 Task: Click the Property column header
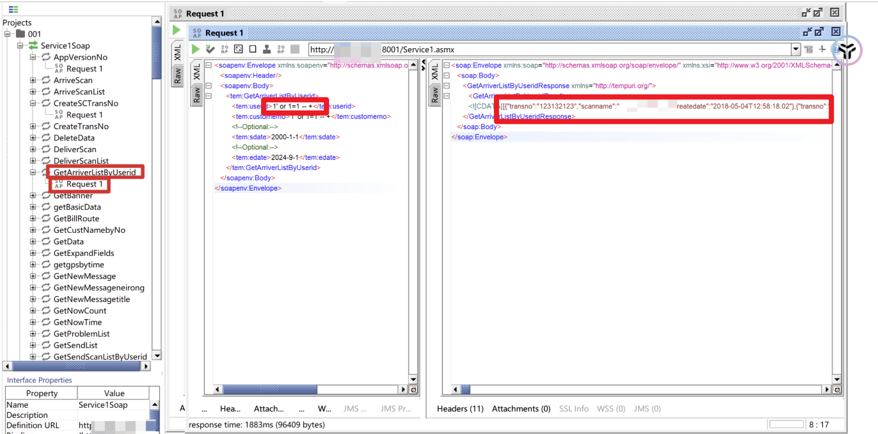click(x=42, y=393)
